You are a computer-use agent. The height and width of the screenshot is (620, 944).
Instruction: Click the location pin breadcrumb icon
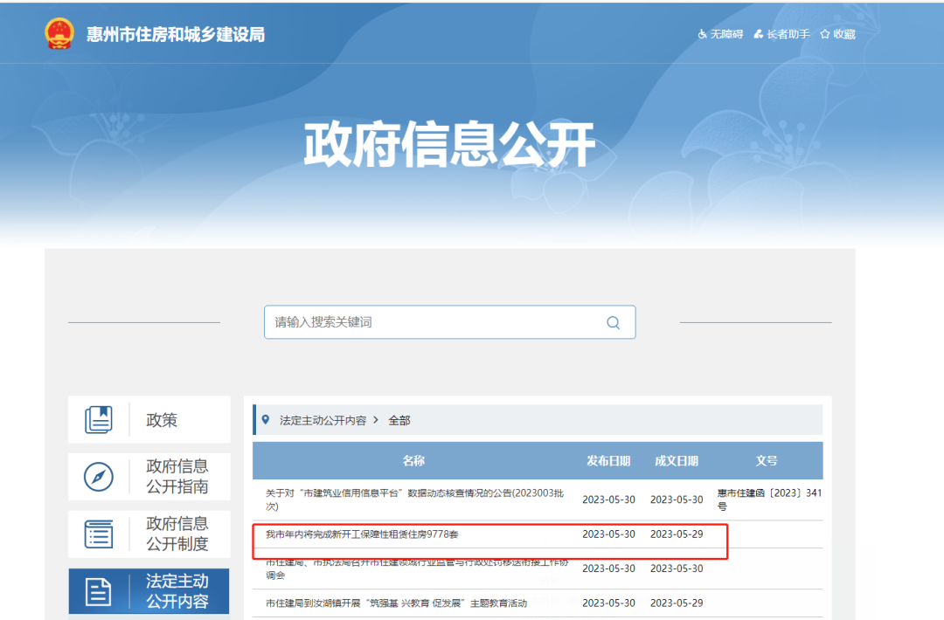[x=266, y=420]
